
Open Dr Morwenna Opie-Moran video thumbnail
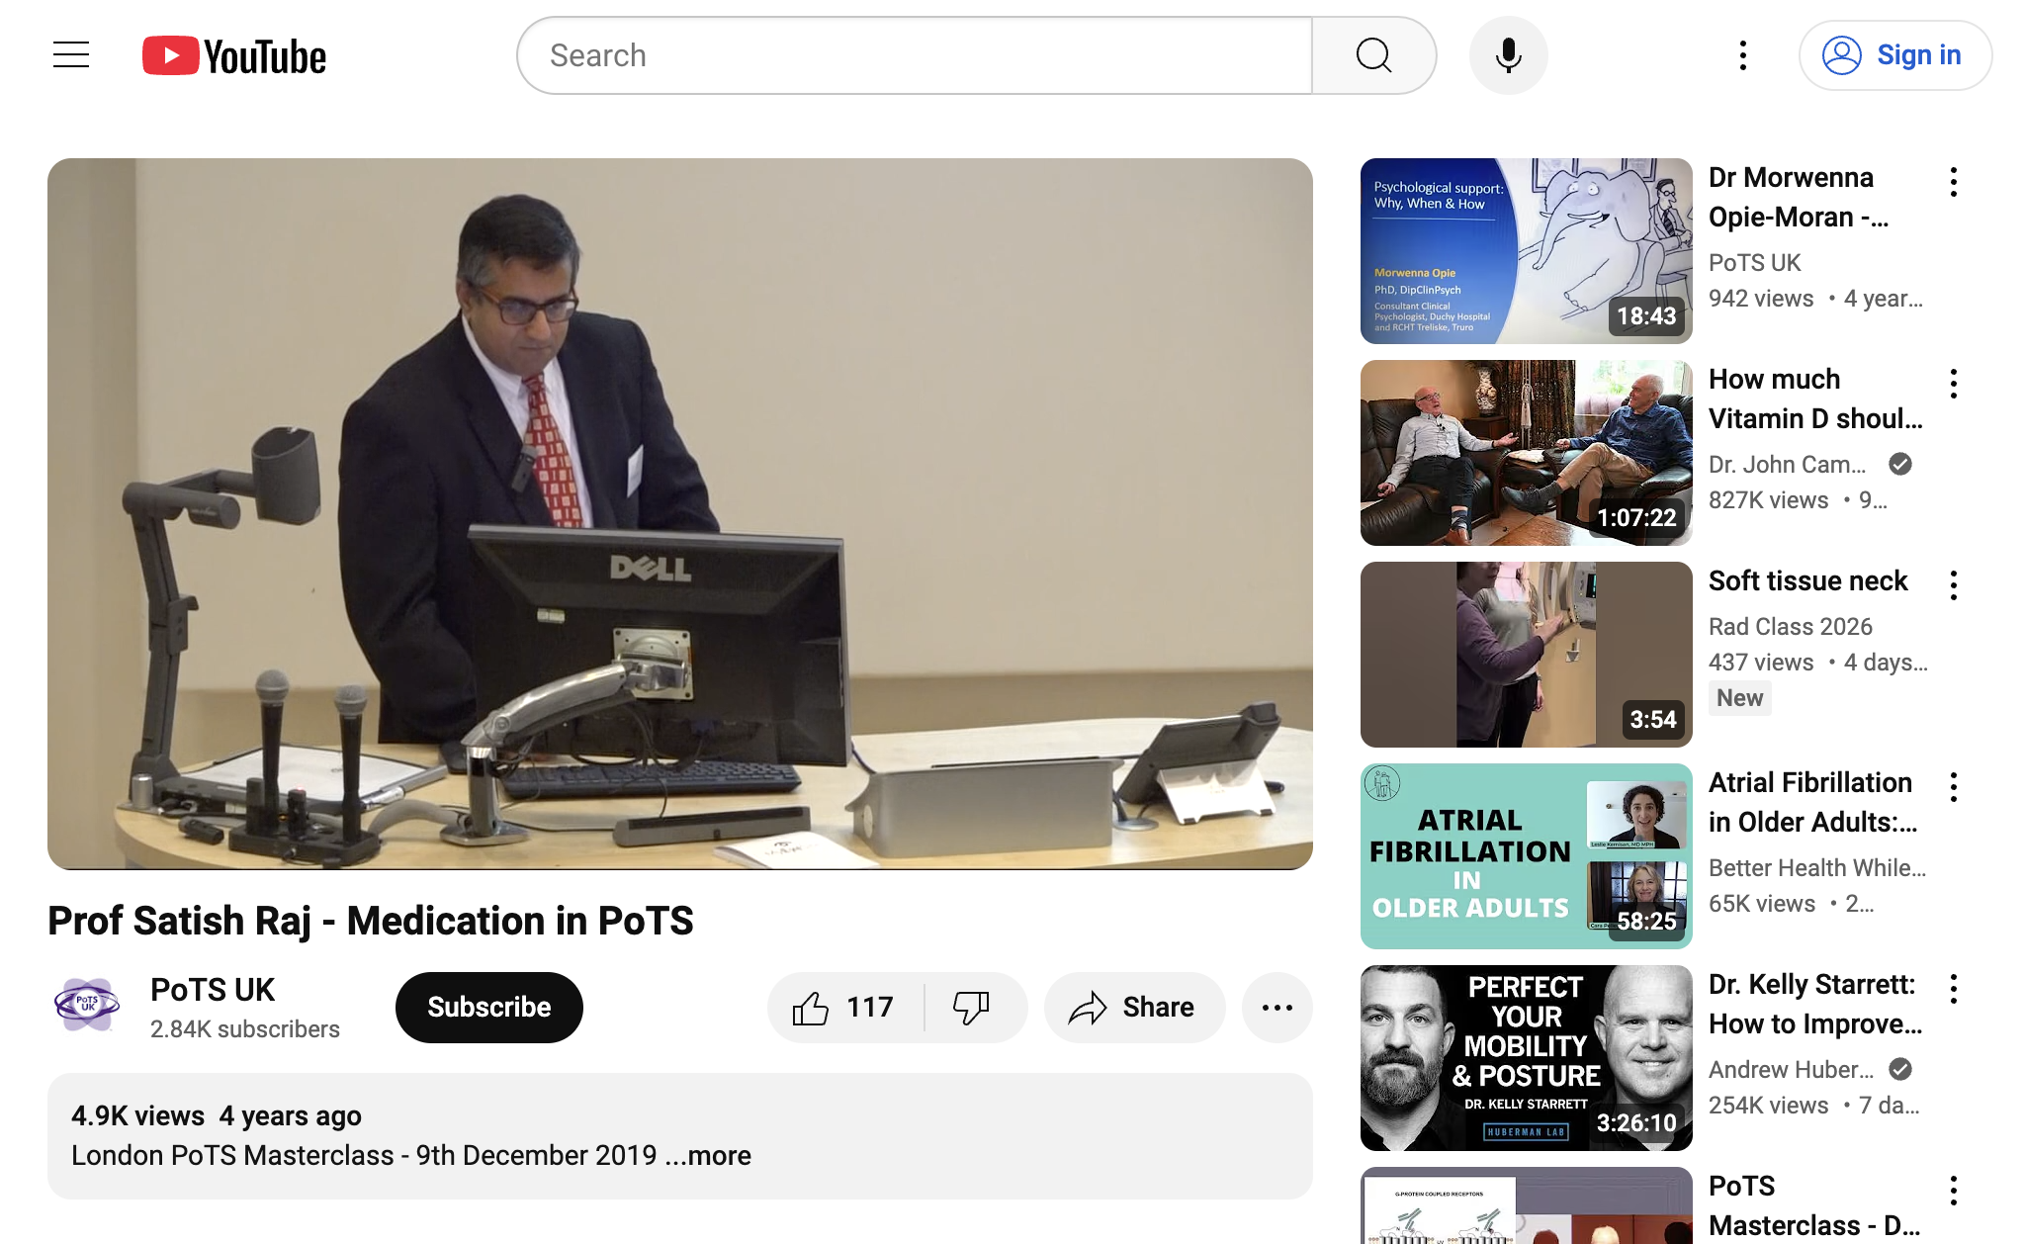coord(1527,251)
